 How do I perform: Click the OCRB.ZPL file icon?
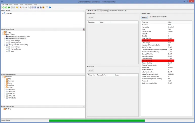click(x=7, y=94)
